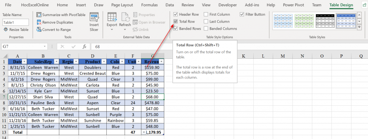Screen dimensions: 368x139
Task: Click the Crested Beaut product cell
Action: (x=92, y=73)
